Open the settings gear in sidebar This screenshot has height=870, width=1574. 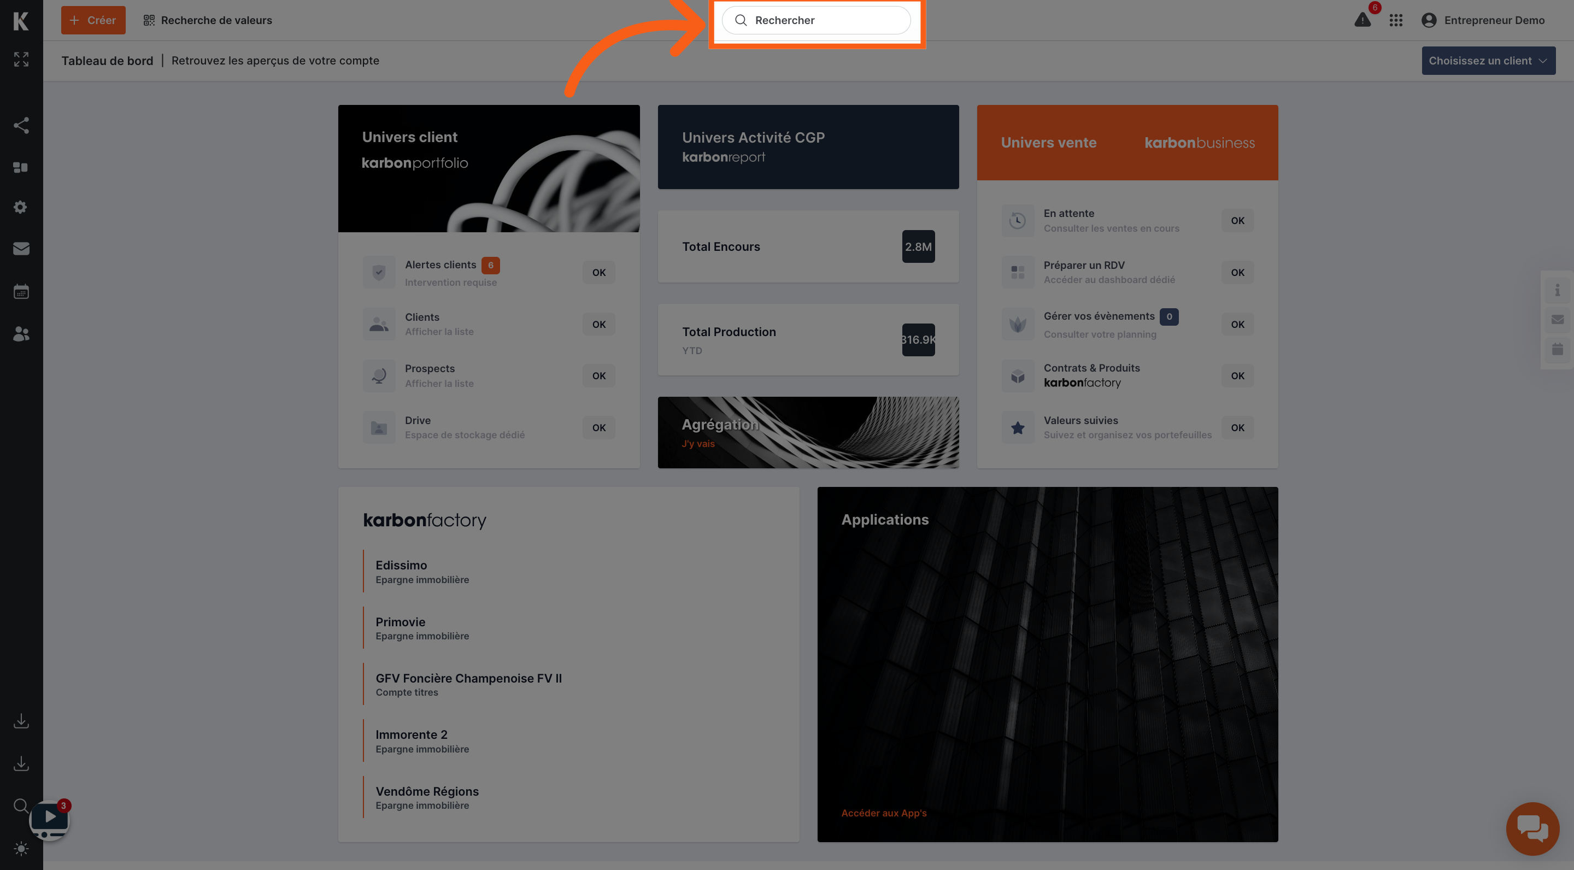21,207
